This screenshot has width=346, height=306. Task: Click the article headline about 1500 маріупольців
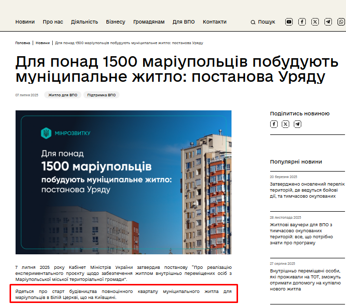[177, 69]
